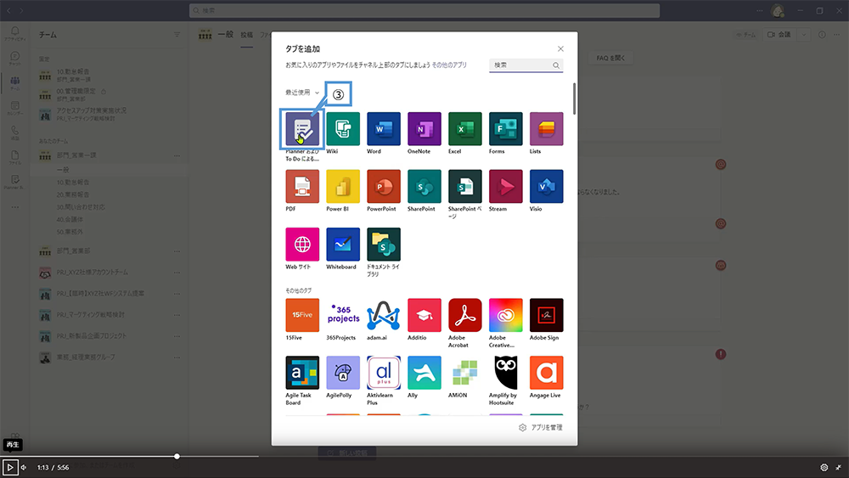Open Chat from the Teams rail
Image resolution: width=849 pixels, height=478 pixels.
[14, 59]
